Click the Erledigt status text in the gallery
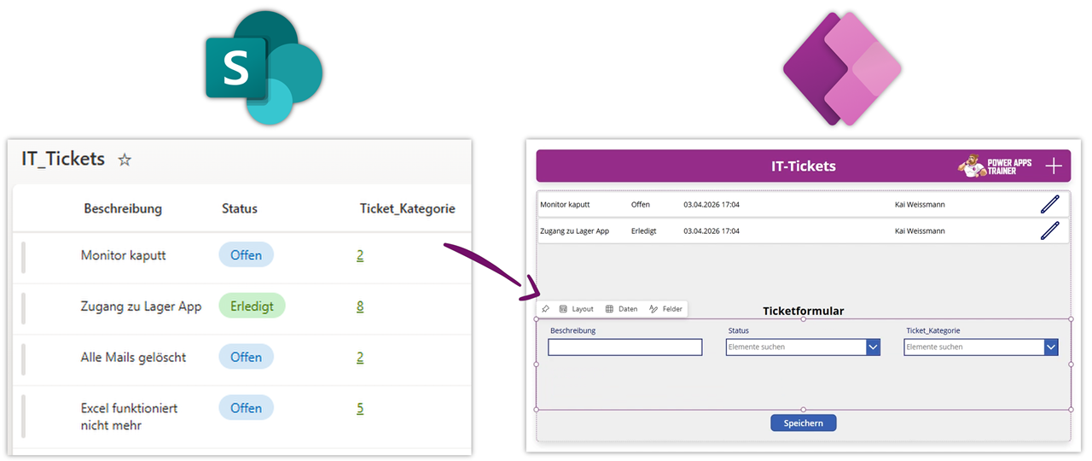Image resolution: width=1092 pixels, height=461 pixels. pos(644,231)
